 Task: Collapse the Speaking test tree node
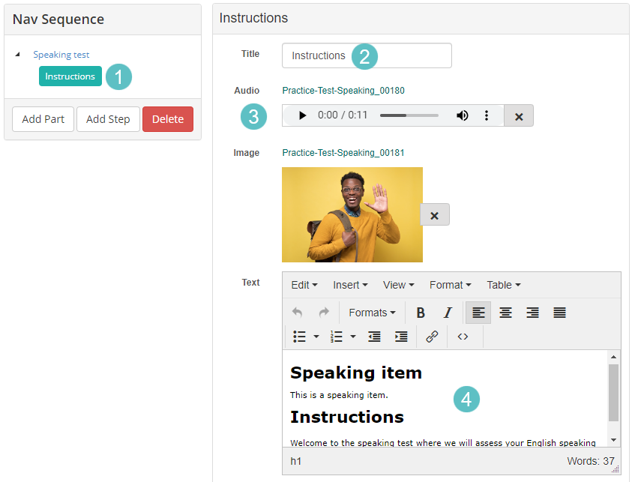(x=17, y=55)
